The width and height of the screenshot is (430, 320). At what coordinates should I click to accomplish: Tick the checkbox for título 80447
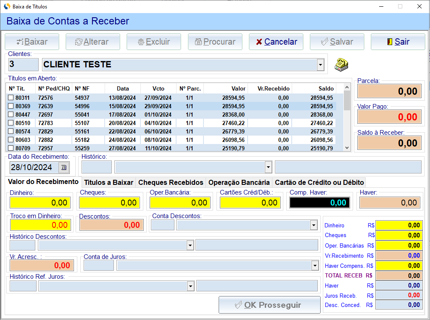pyautogui.click(x=11, y=115)
